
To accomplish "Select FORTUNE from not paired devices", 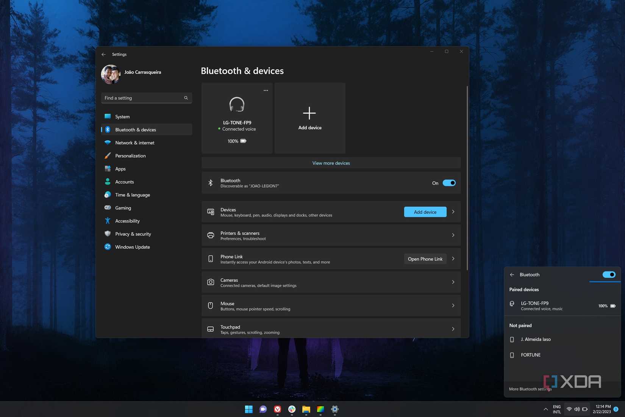I will tap(531, 355).
